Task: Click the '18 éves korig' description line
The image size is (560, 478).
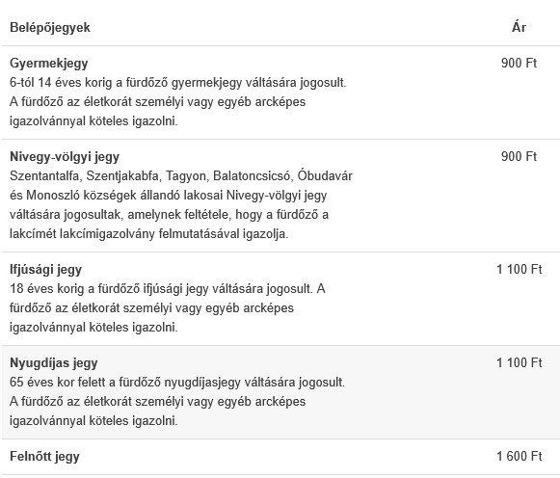Action: pos(168,289)
